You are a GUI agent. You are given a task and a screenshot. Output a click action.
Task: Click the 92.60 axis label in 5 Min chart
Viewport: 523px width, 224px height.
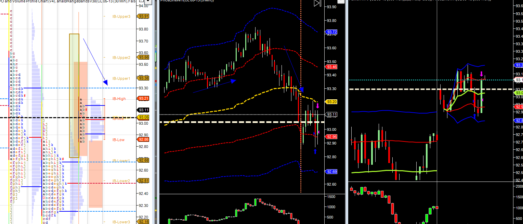click(x=332, y=184)
